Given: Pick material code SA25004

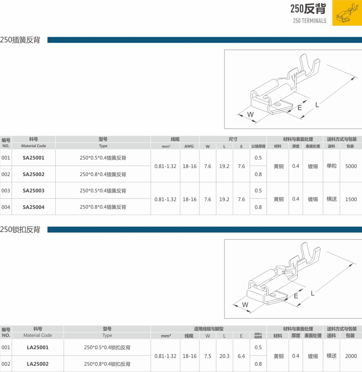Looking at the screenshot, I should click(33, 207).
